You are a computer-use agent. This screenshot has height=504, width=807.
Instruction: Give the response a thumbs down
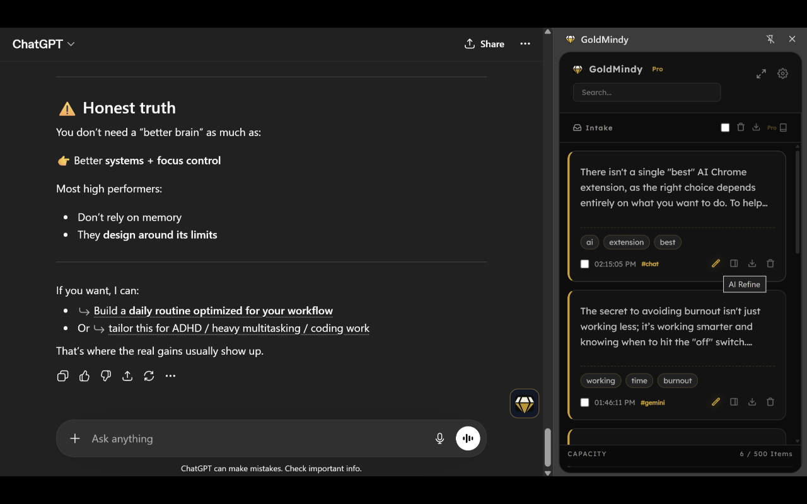[106, 376]
